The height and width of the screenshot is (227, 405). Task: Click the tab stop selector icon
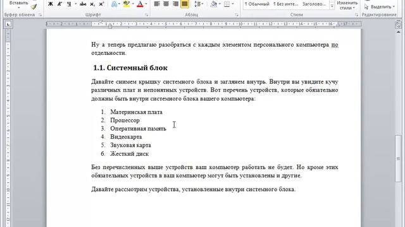8,24
